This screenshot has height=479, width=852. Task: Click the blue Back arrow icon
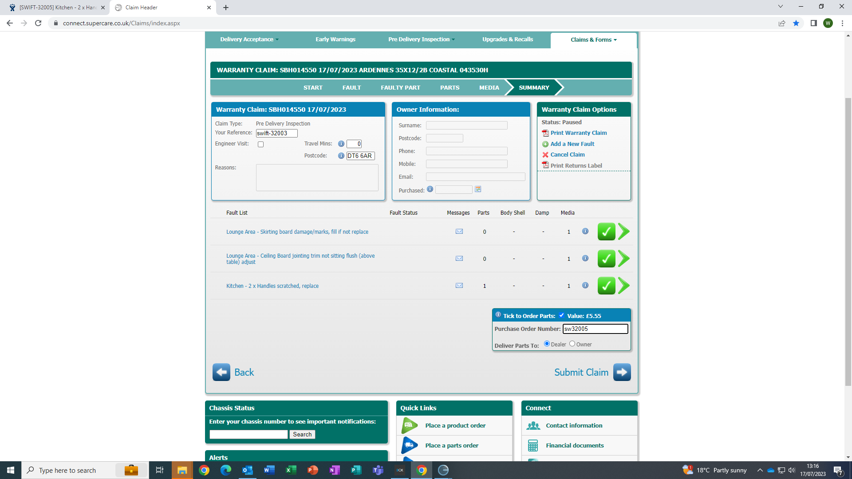tap(221, 372)
